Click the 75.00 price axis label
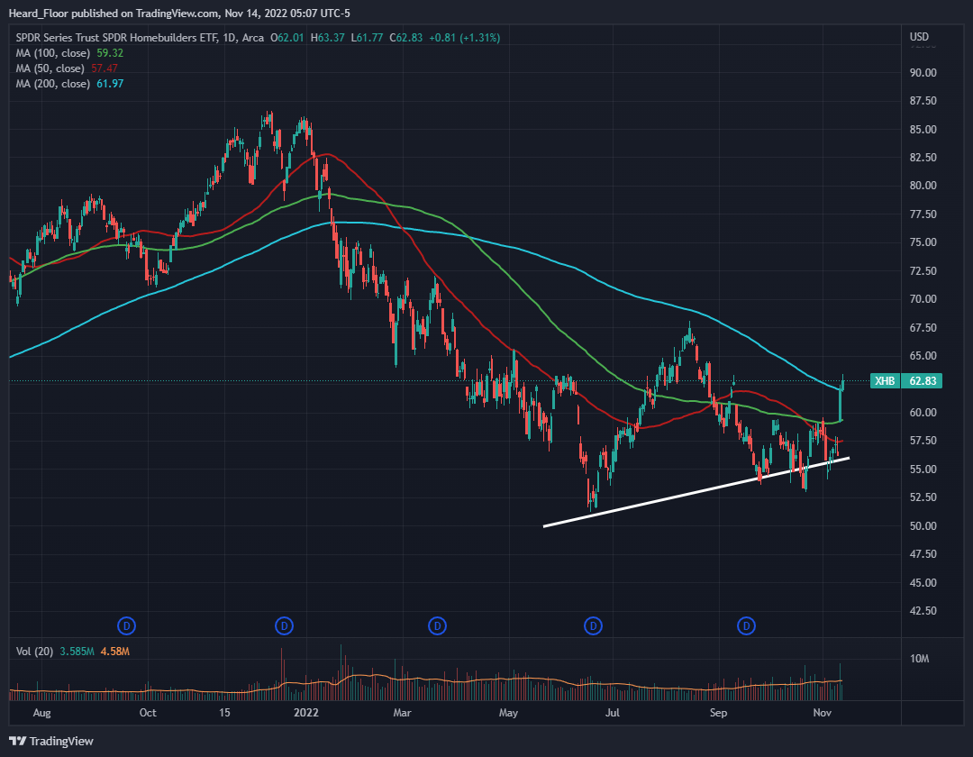Screen dimensions: 973x757 point(923,242)
